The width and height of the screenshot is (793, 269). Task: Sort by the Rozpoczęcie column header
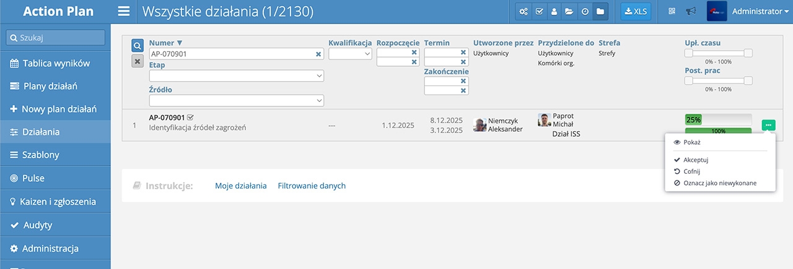tap(398, 43)
